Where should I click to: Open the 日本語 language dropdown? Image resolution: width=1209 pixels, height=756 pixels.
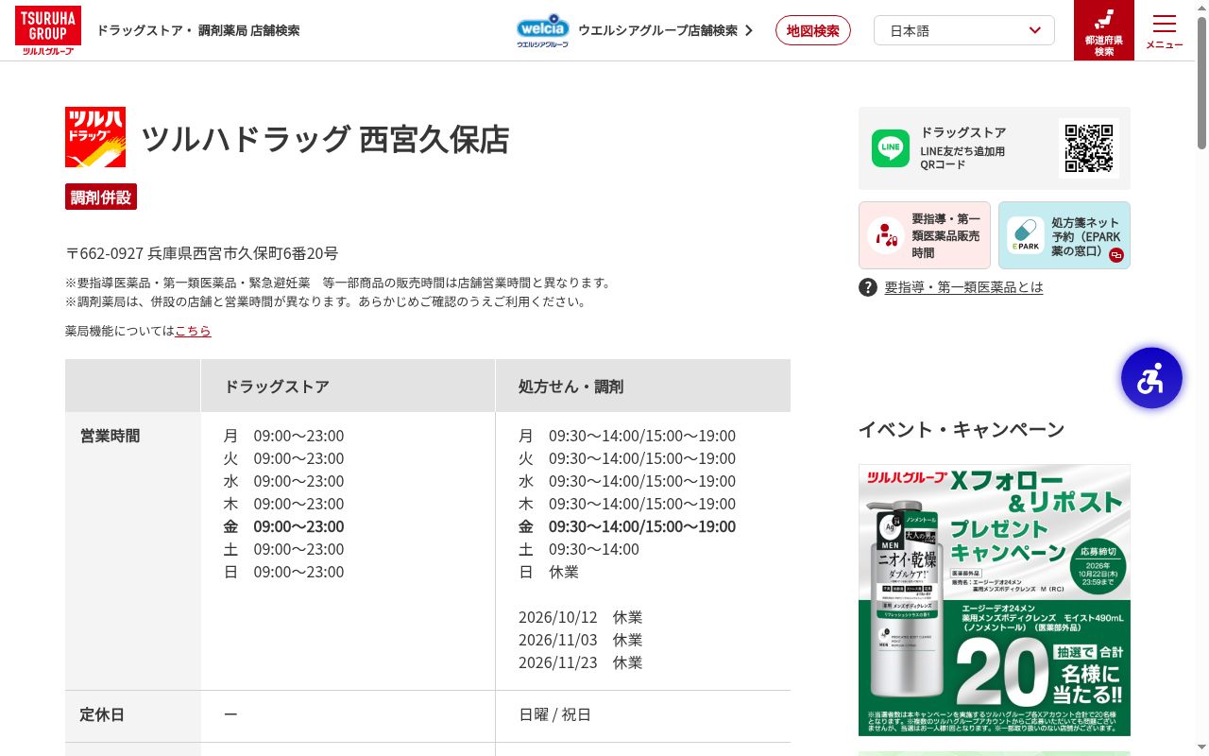(964, 30)
